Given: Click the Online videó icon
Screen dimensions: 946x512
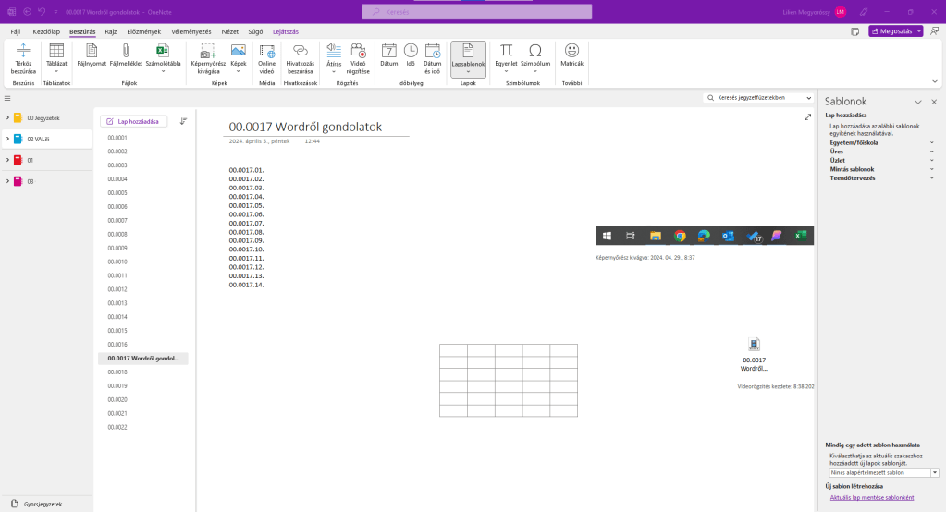Looking at the screenshot, I should [x=267, y=52].
